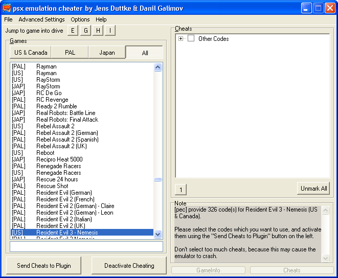Switch to the PAL games tab
The image size is (338, 278).
pyautogui.click(x=70, y=52)
